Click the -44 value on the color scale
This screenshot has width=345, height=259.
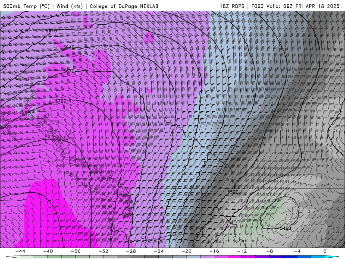(x=20, y=251)
